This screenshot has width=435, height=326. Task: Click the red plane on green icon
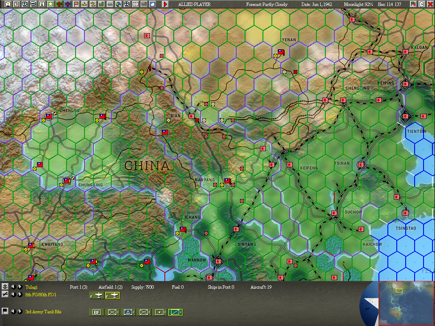pyautogui.click(x=59, y=4)
